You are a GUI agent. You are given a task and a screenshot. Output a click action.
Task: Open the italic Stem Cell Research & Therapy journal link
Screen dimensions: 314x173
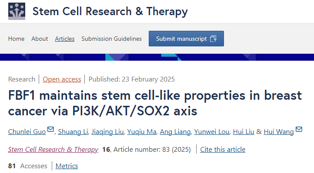tap(53, 150)
